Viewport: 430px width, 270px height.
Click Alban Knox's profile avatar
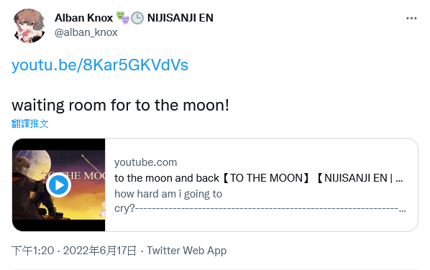pyautogui.click(x=29, y=26)
